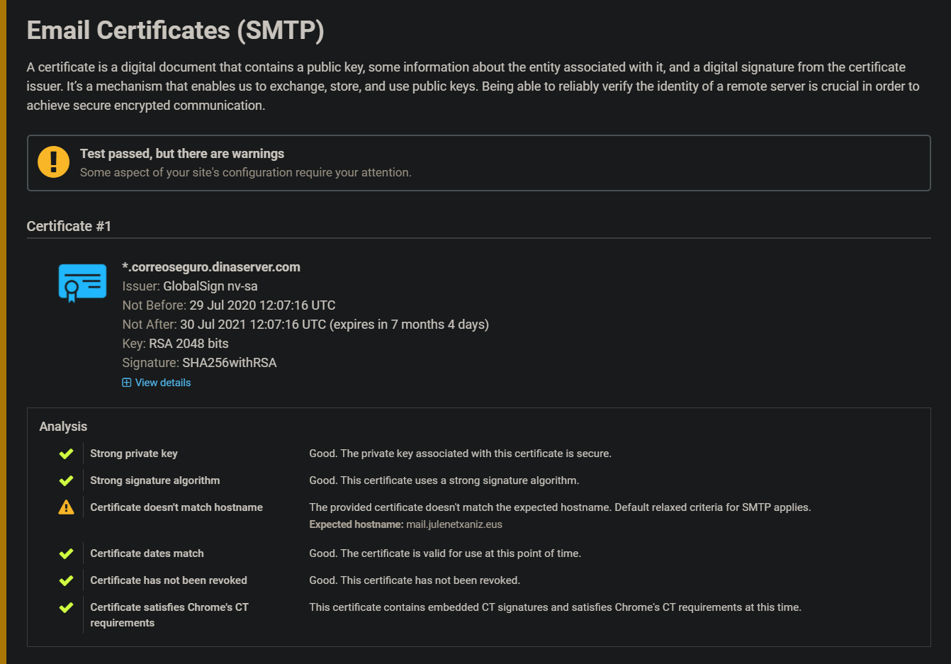Select the certificate name *.correoseguro.dinaserver.com
Viewport: 951px width, 664px height.
pyautogui.click(x=211, y=267)
